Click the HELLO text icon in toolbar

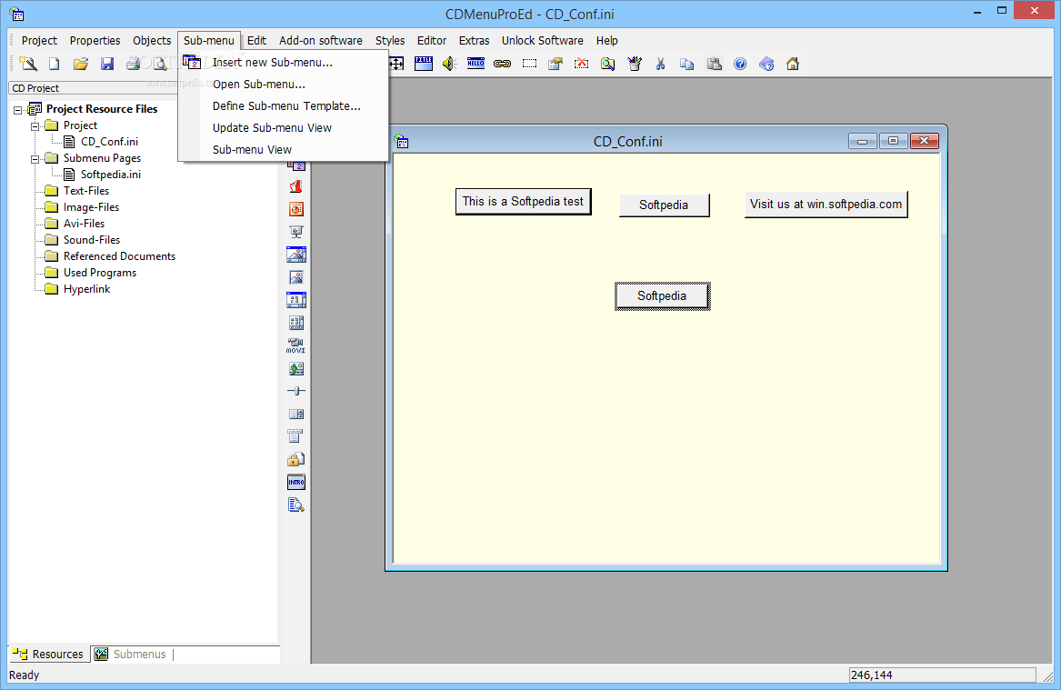pos(475,64)
